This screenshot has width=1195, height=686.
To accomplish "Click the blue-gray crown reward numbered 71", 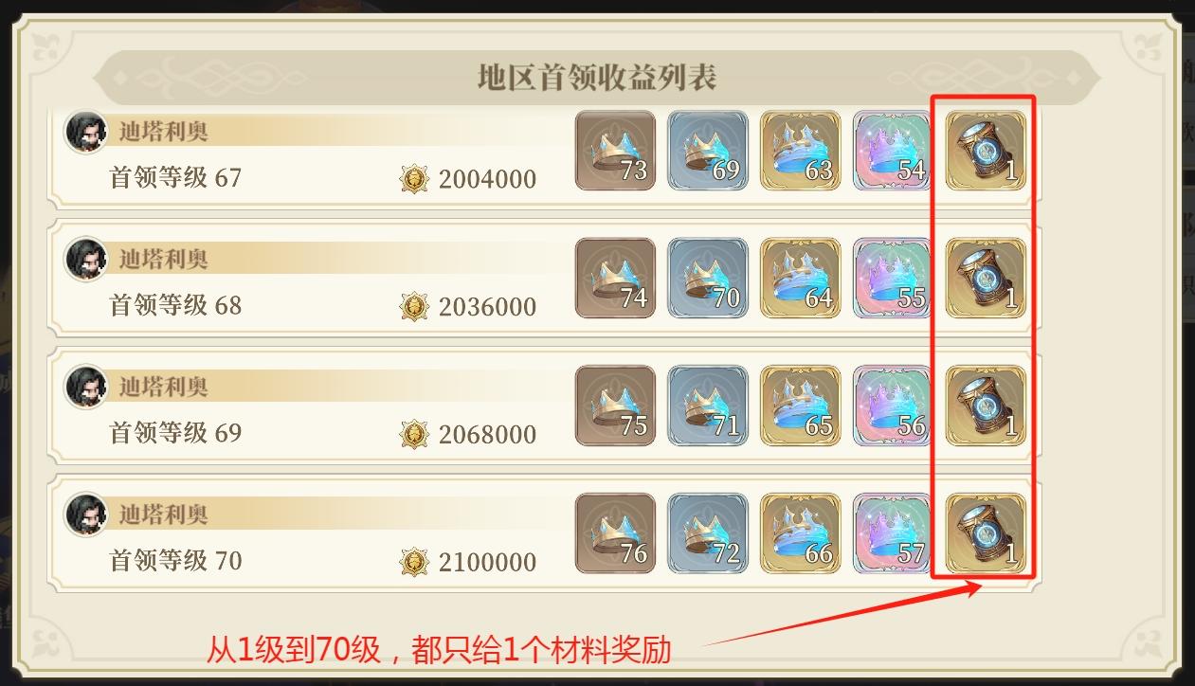I will pyautogui.click(x=708, y=406).
